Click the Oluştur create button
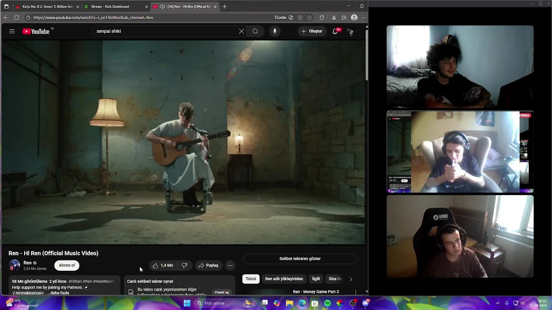 point(312,31)
